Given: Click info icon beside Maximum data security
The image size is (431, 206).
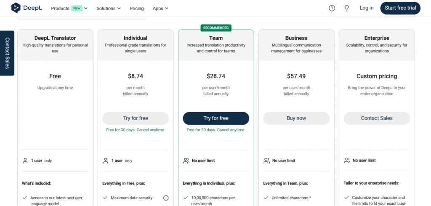Looking at the screenshot, I should tap(166, 198).
